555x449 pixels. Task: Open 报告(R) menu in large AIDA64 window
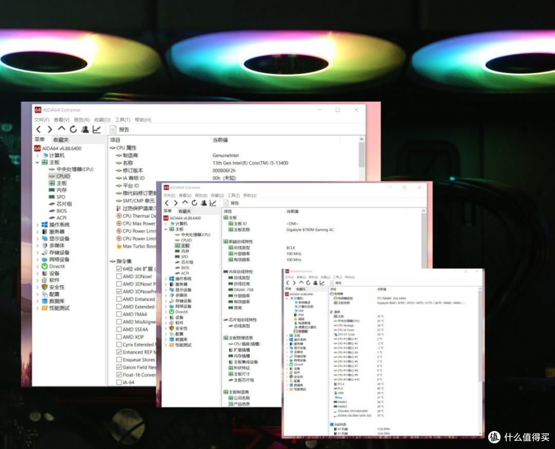[x=82, y=120]
